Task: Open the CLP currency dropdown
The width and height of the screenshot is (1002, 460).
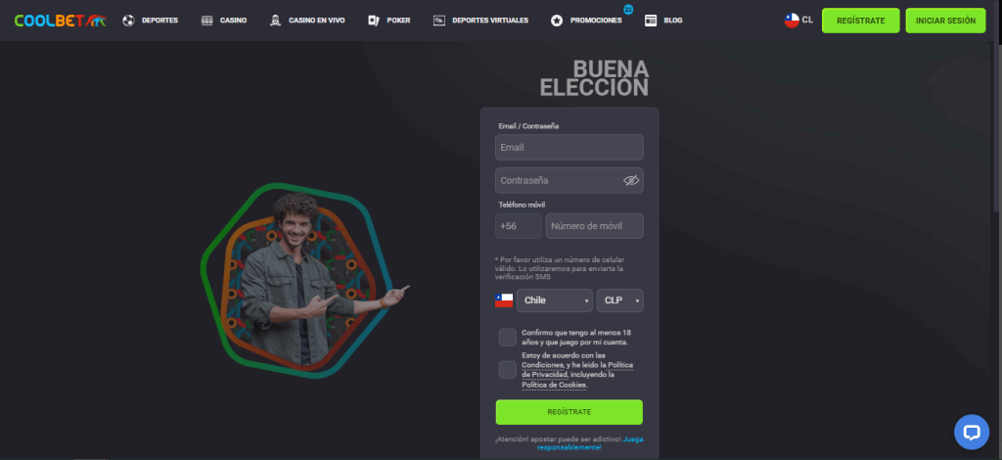Action: [619, 300]
